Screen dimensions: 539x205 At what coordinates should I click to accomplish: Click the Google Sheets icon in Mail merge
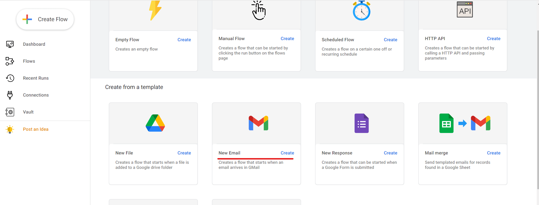point(446,123)
